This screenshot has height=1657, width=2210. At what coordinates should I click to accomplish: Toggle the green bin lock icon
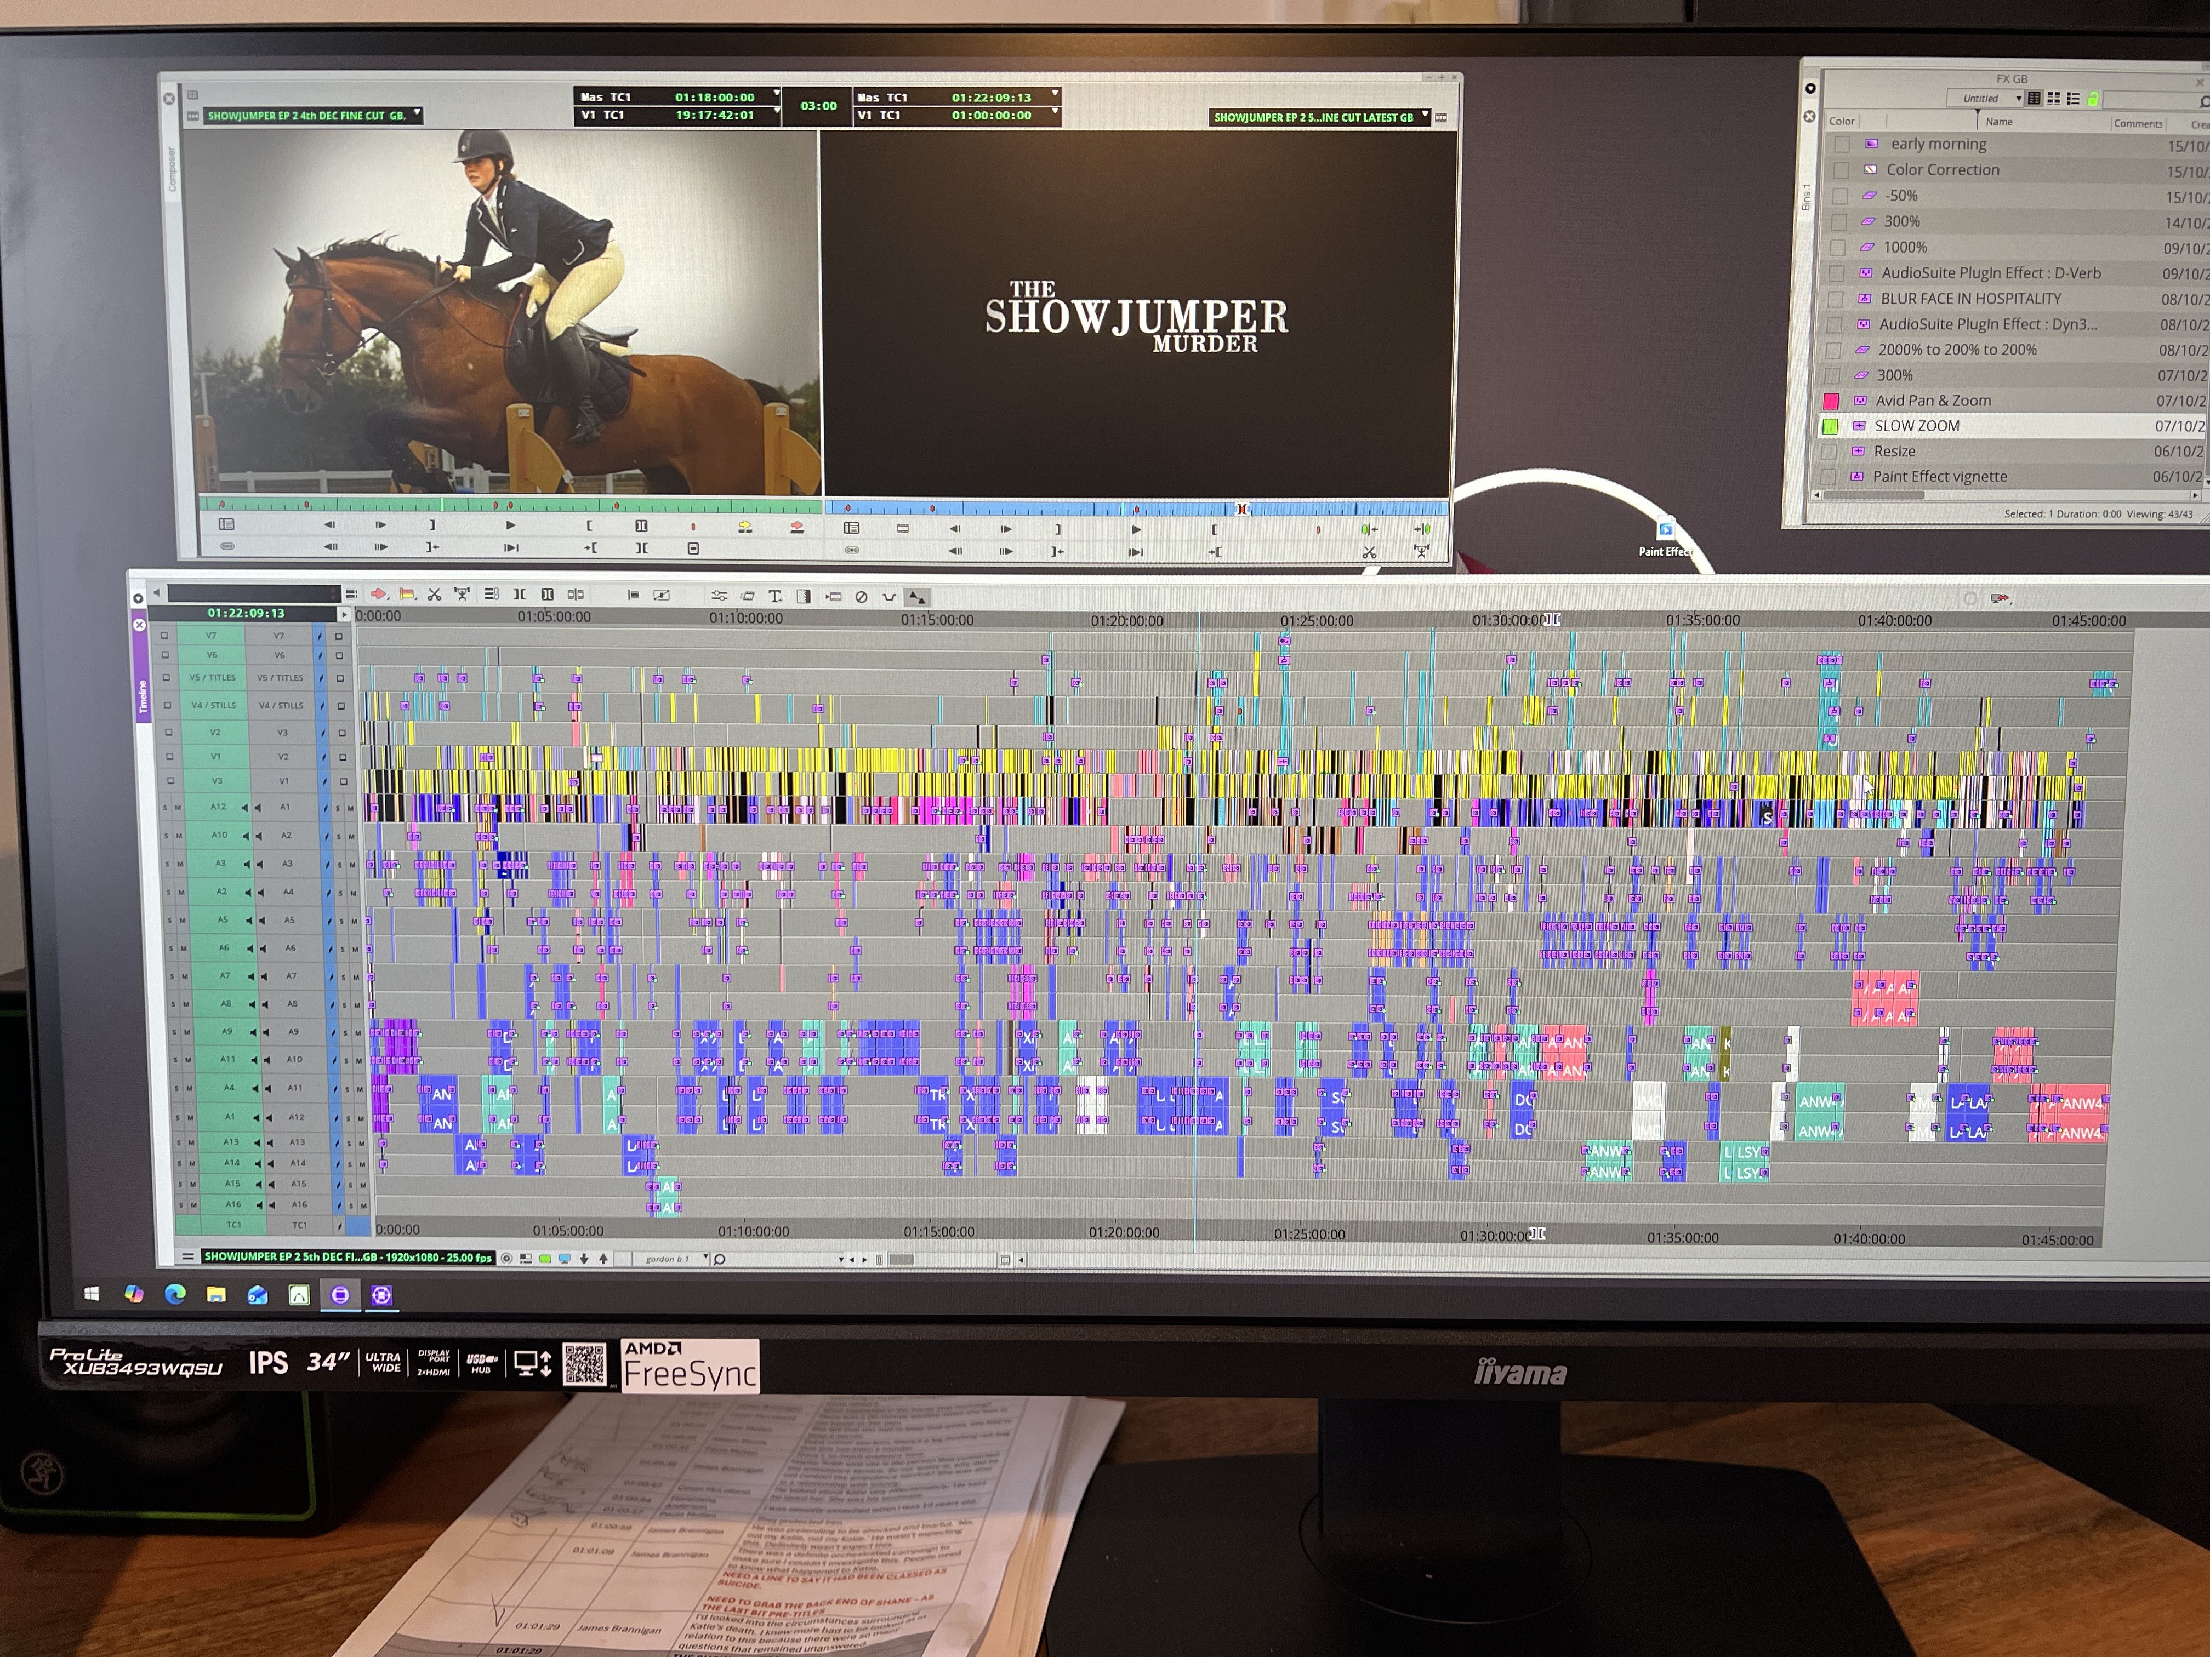point(2093,99)
